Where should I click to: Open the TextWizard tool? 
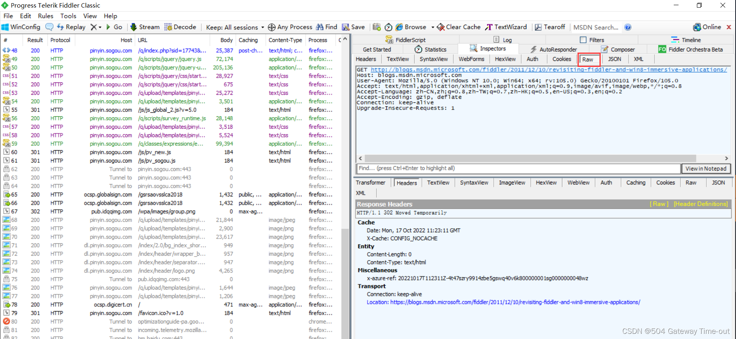tap(506, 27)
